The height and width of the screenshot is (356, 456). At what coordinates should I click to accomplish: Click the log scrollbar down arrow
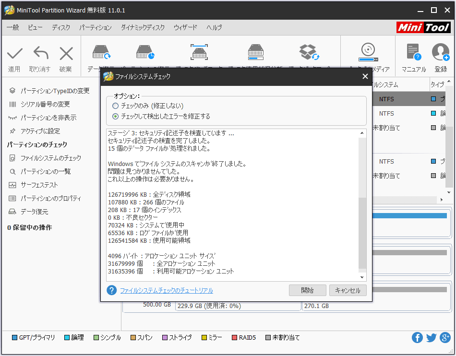(x=362, y=277)
